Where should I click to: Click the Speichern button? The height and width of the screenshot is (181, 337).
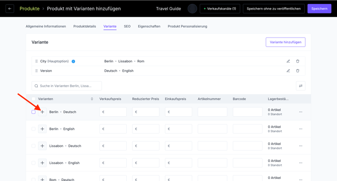pyautogui.click(x=319, y=9)
